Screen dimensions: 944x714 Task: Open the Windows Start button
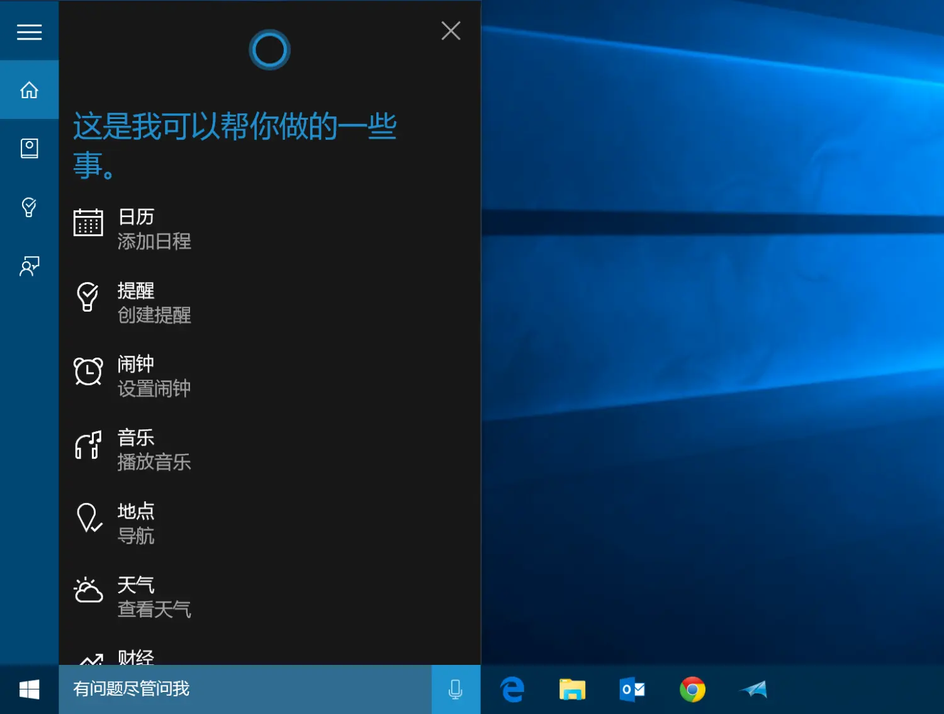29,689
